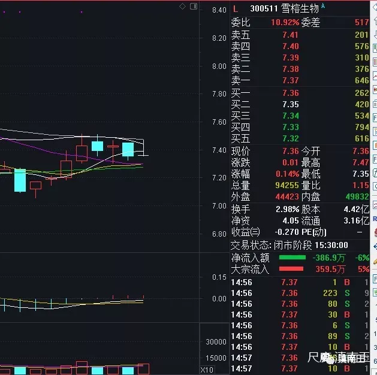Viewport: 377px width, 375px height.
Task: Select the 卖二 row at 7.38
Action: point(300,69)
